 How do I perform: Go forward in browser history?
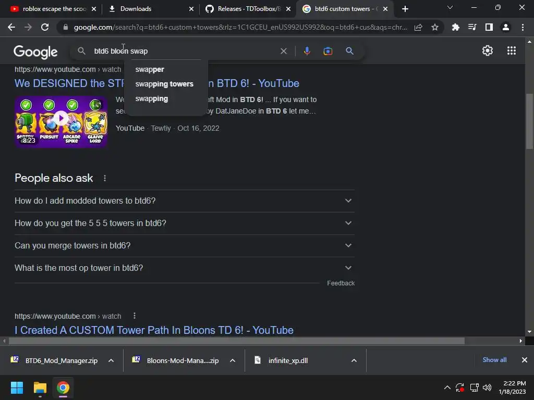point(28,27)
